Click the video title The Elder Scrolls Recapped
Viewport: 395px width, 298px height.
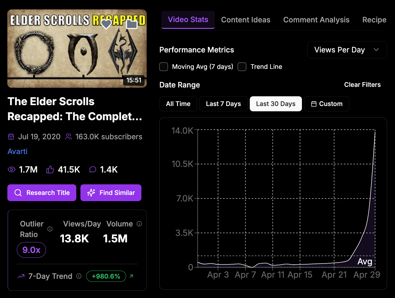click(x=75, y=109)
